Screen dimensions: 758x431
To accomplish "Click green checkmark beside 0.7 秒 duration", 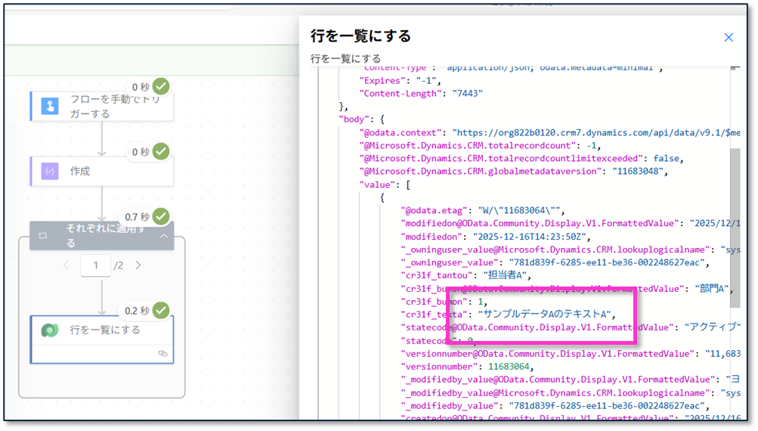I will click(x=161, y=217).
